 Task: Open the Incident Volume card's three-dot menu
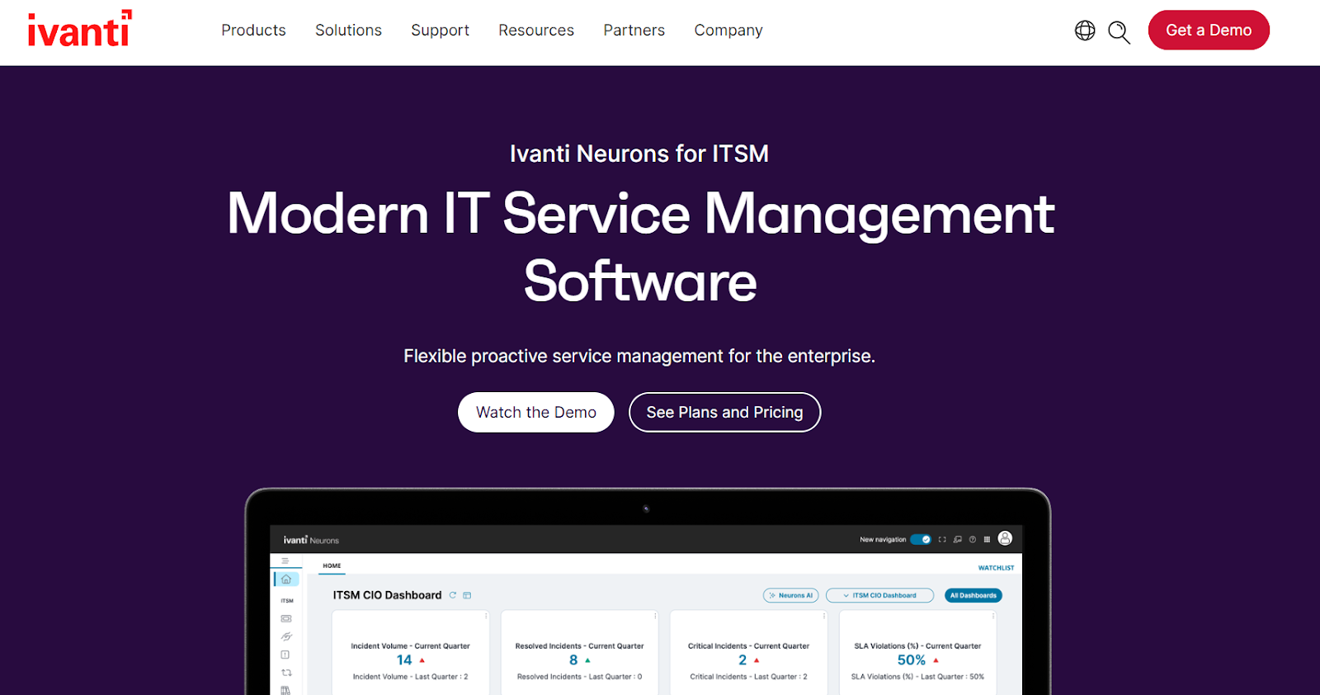click(486, 616)
